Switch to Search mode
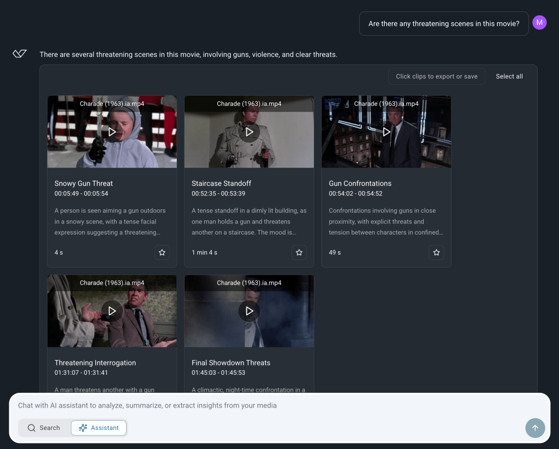Screen dimensions: 559x449 pos(44,428)
